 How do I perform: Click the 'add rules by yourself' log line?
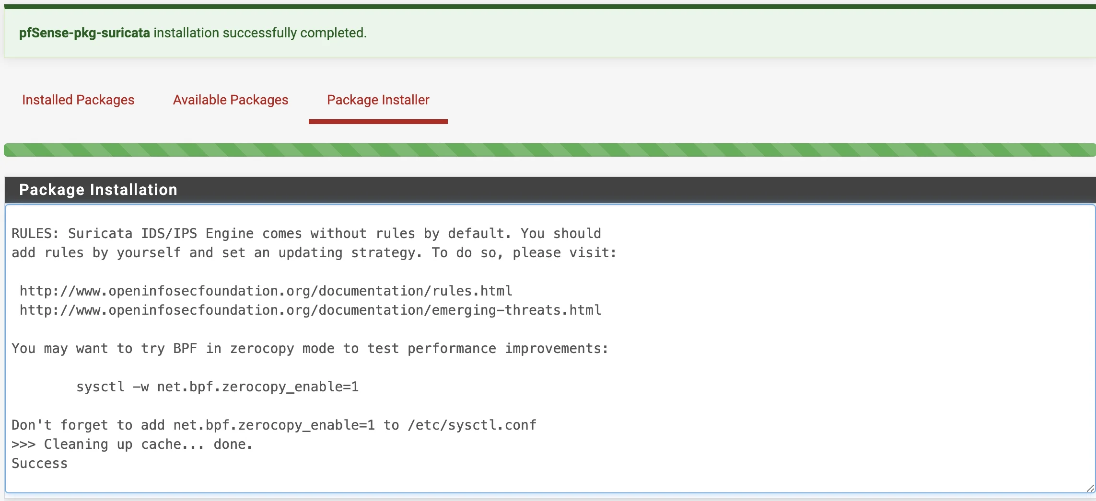314,252
